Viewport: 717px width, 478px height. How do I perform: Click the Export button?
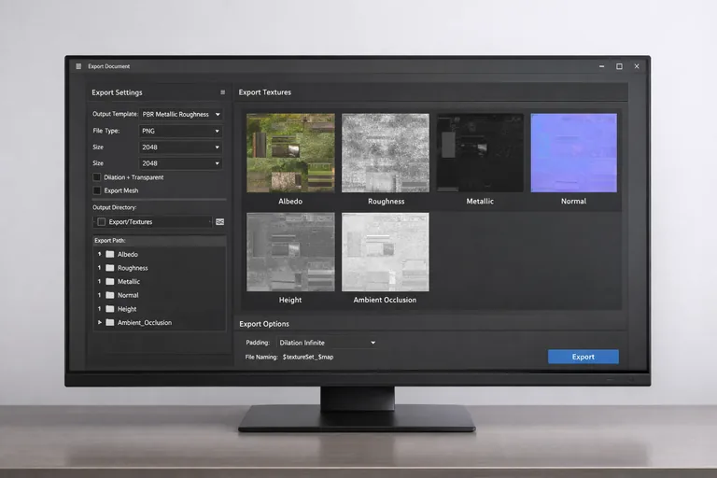583,357
